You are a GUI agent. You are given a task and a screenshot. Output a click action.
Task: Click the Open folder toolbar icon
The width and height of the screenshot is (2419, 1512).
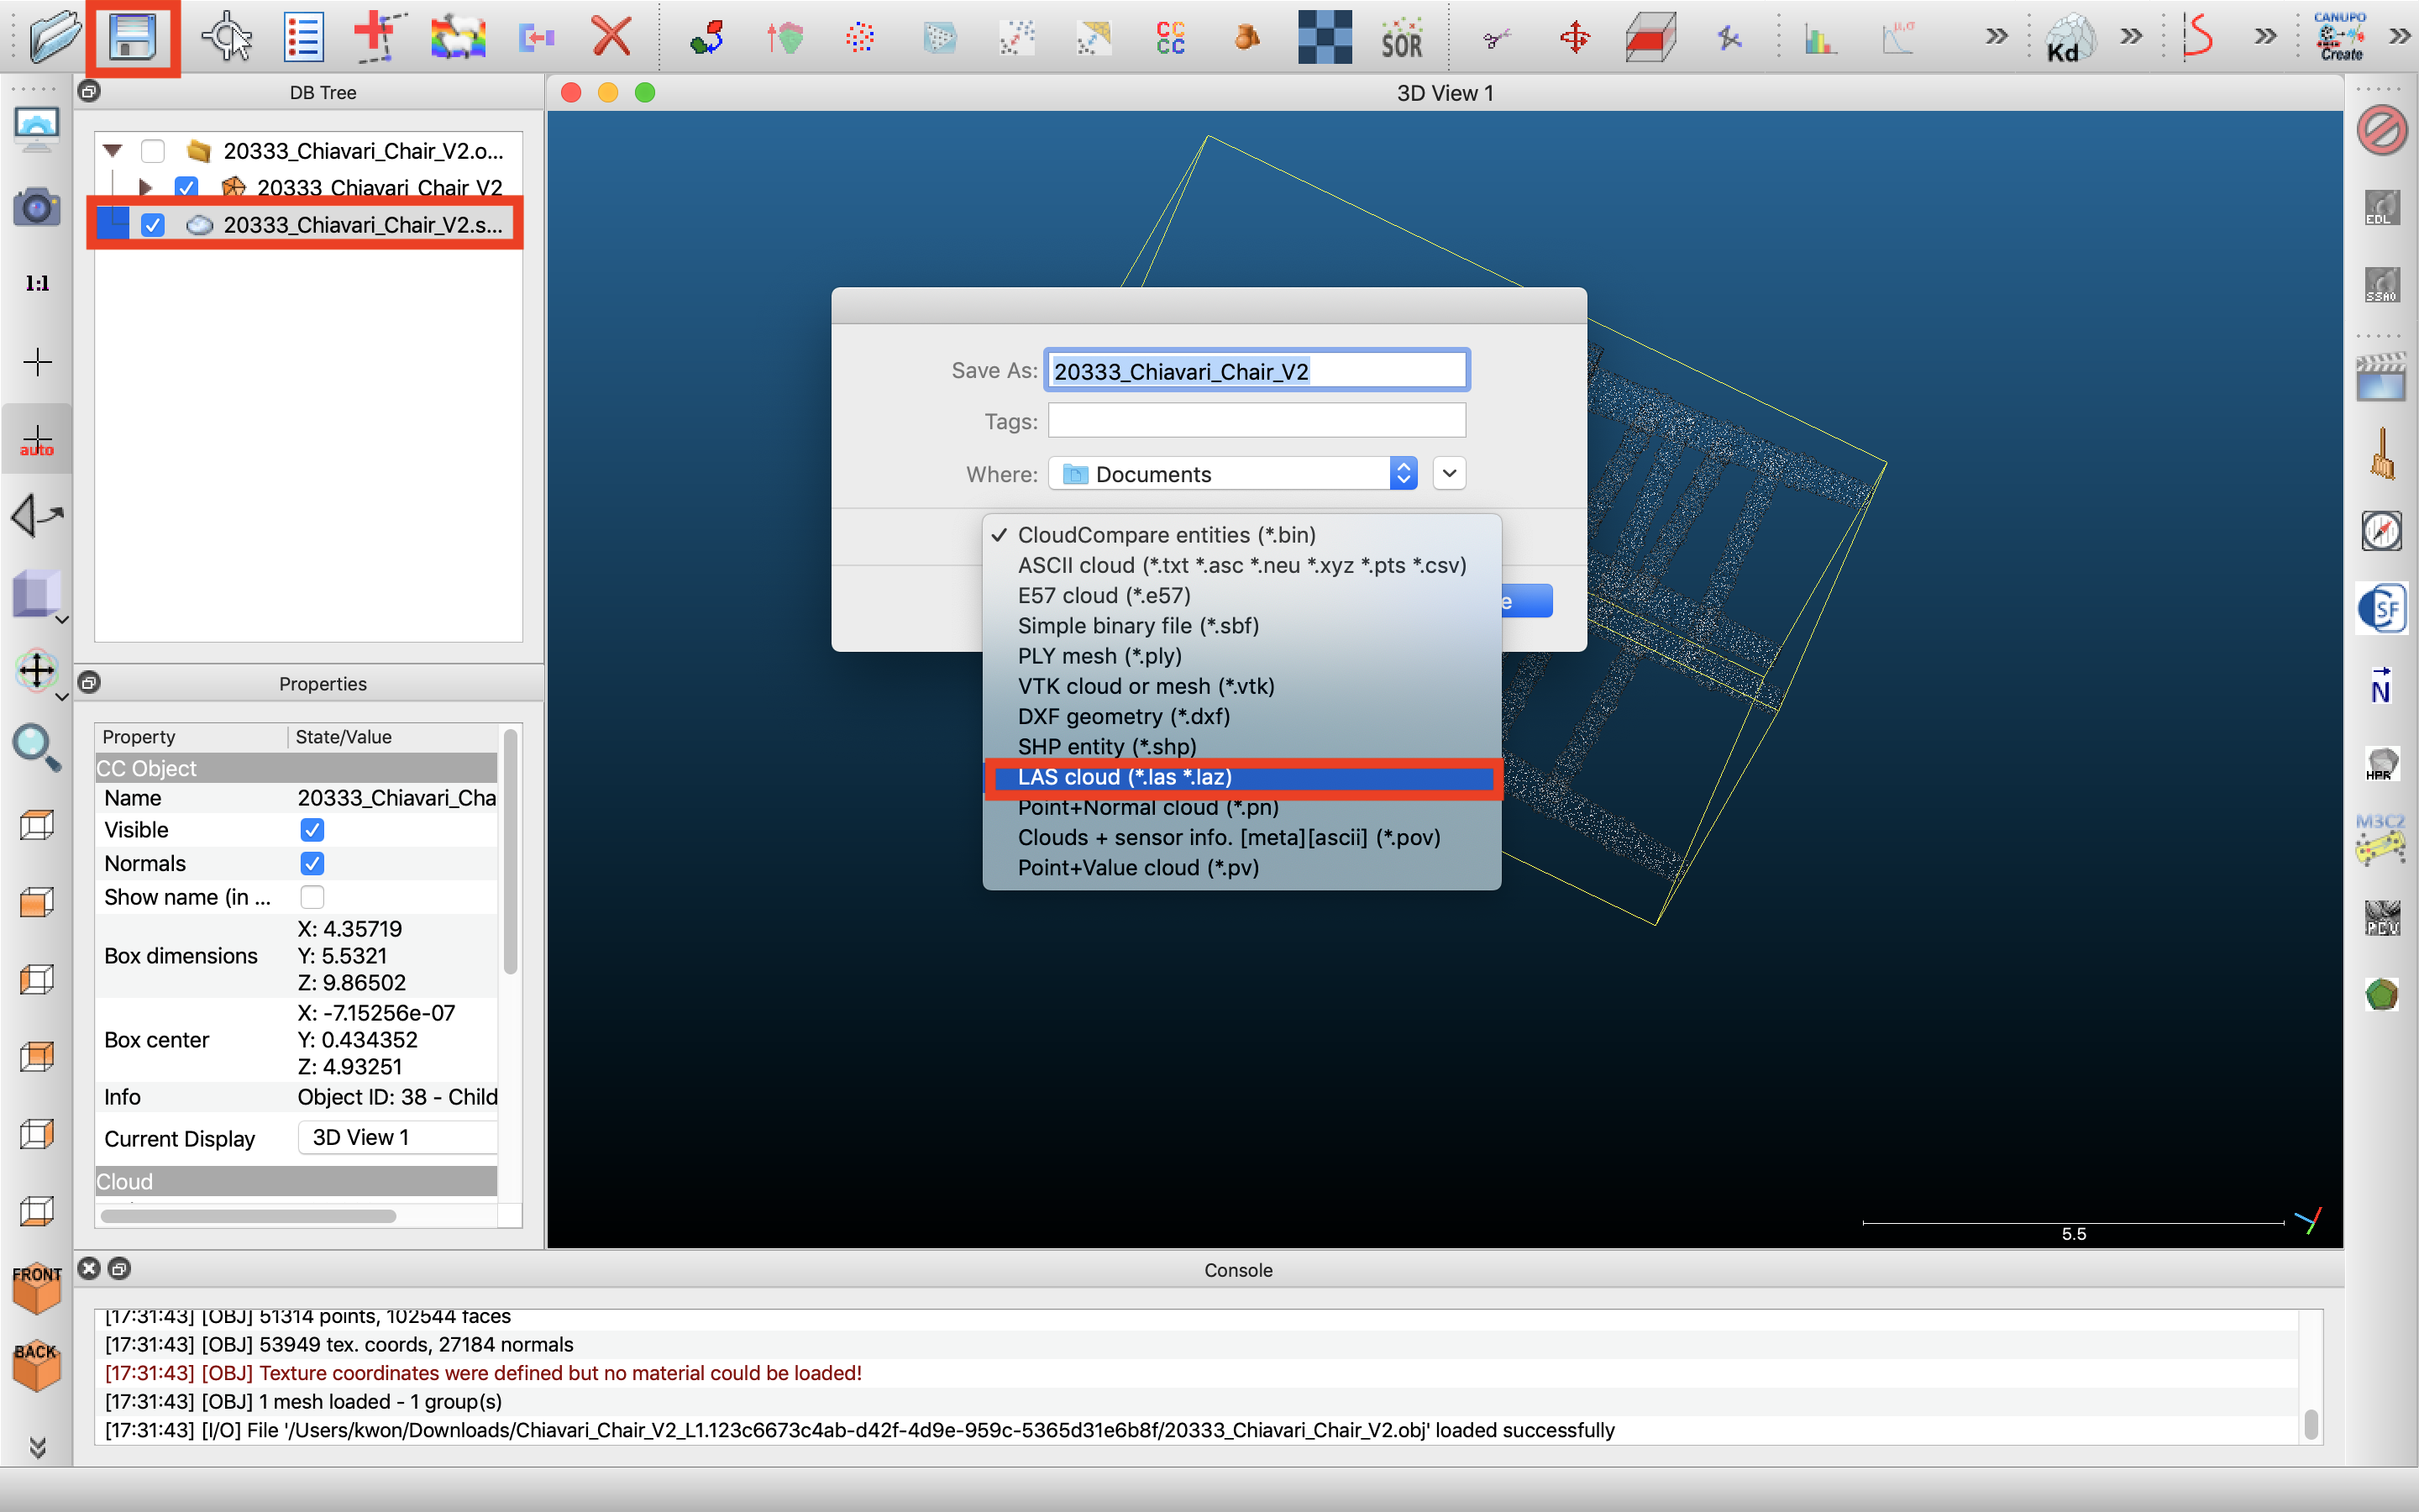(x=54, y=38)
